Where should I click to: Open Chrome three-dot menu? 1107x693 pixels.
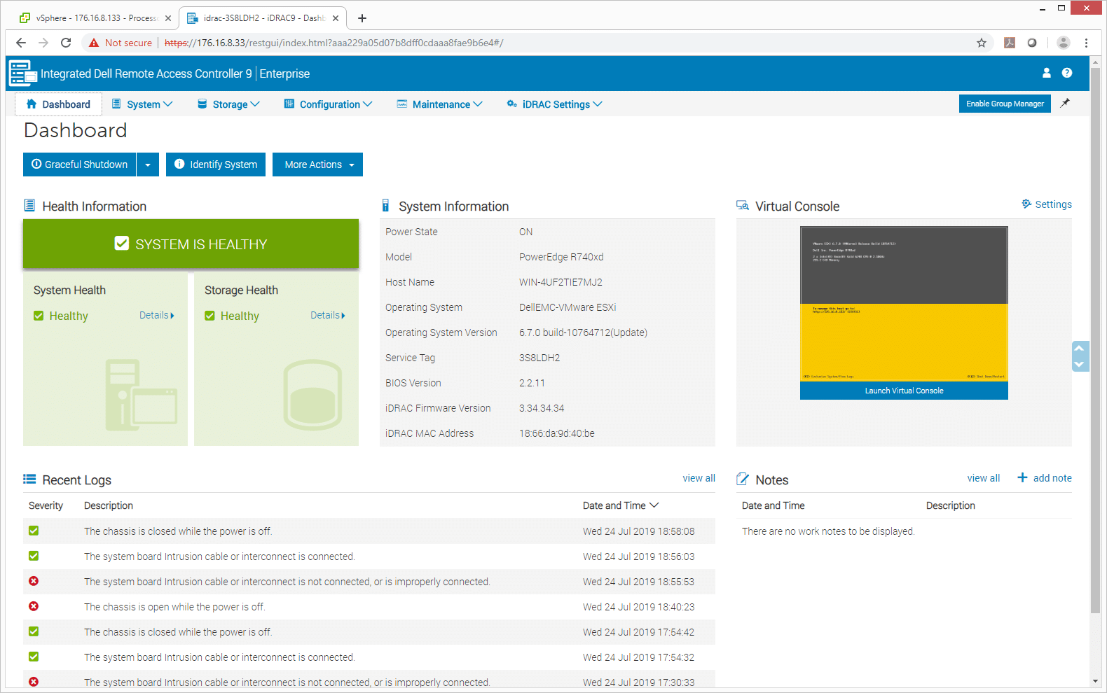pyautogui.click(x=1086, y=43)
